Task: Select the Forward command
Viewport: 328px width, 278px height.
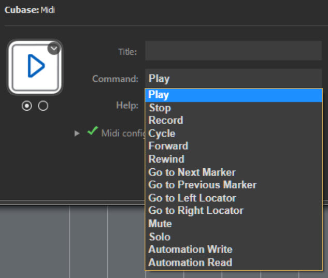Action: coord(233,146)
